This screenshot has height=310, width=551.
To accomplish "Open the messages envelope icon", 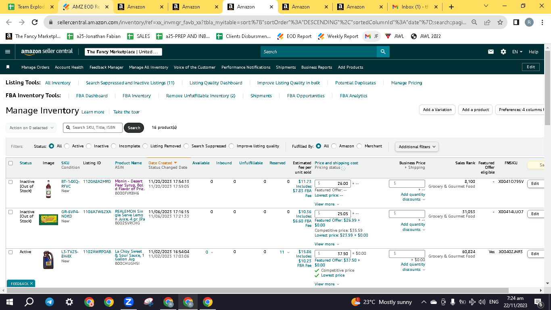I will click(x=491, y=52).
